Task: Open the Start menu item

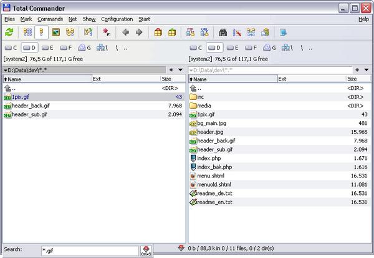Action: tap(145, 19)
